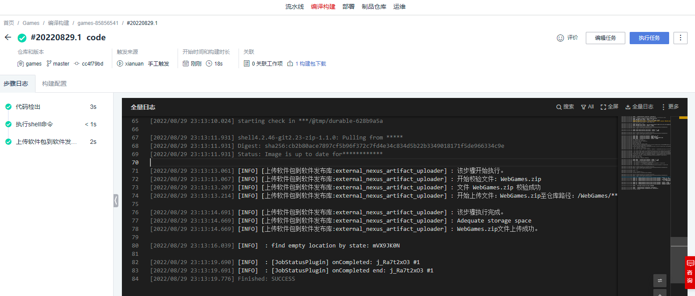Click the smiley rating icon
The image size is (695, 296).
pyautogui.click(x=560, y=38)
